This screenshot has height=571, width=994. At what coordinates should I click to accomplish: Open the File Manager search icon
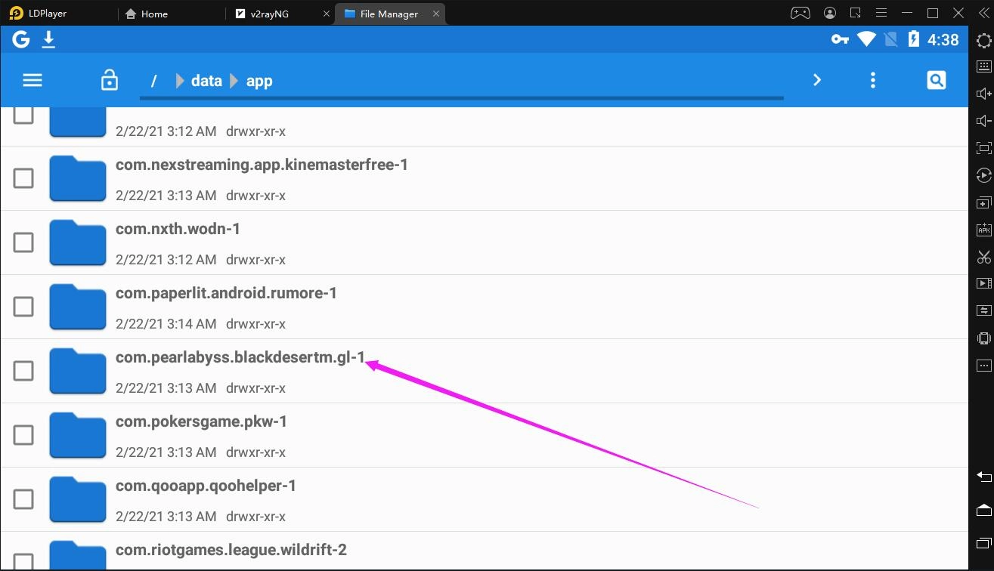pyautogui.click(x=936, y=79)
